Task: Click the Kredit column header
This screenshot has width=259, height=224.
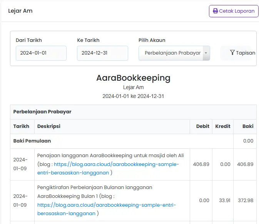Action: click(223, 126)
